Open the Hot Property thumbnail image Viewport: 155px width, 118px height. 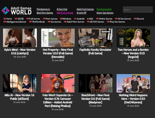[x=58, y=38]
